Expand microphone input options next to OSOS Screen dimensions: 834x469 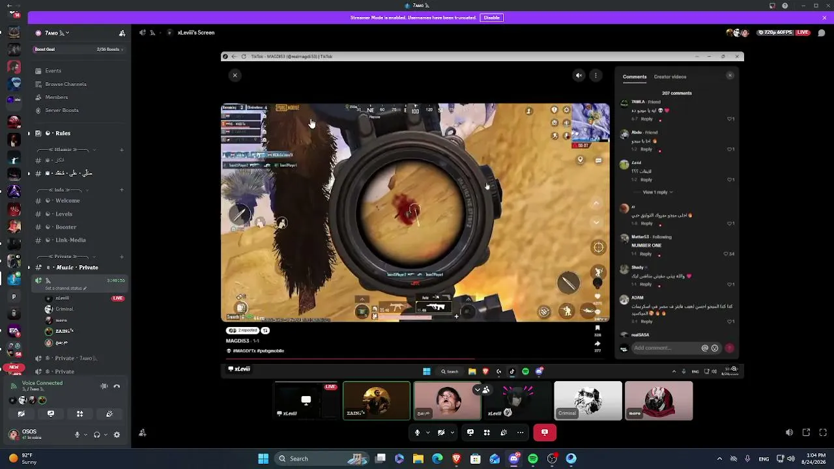pyautogui.click(x=85, y=434)
